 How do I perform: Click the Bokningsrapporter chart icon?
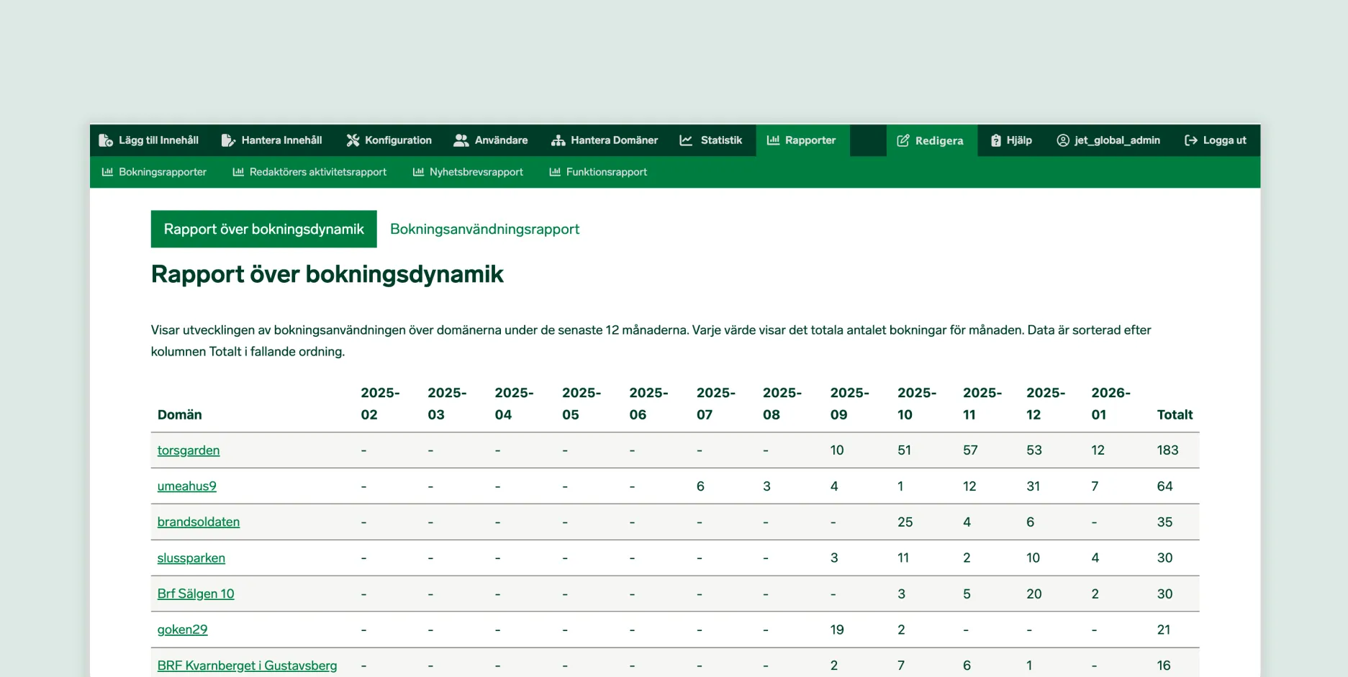coord(107,172)
